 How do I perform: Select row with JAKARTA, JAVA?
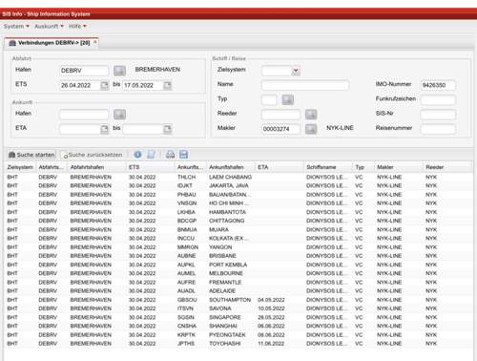tap(238, 185)
